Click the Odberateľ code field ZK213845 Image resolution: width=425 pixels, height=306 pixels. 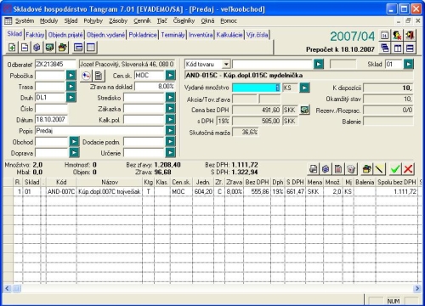coord(55,65)
